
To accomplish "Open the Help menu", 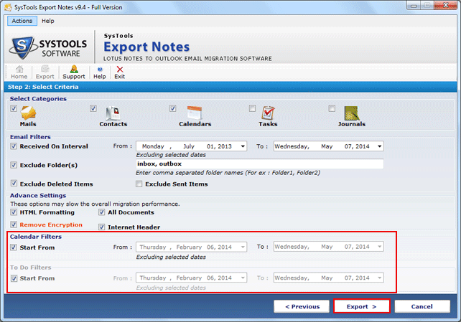I will click(48, 21).
